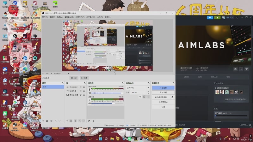This screenshot has width=253, height=142.
Task: Delete the selected scene using trash icon
Action: pos(47,121)
